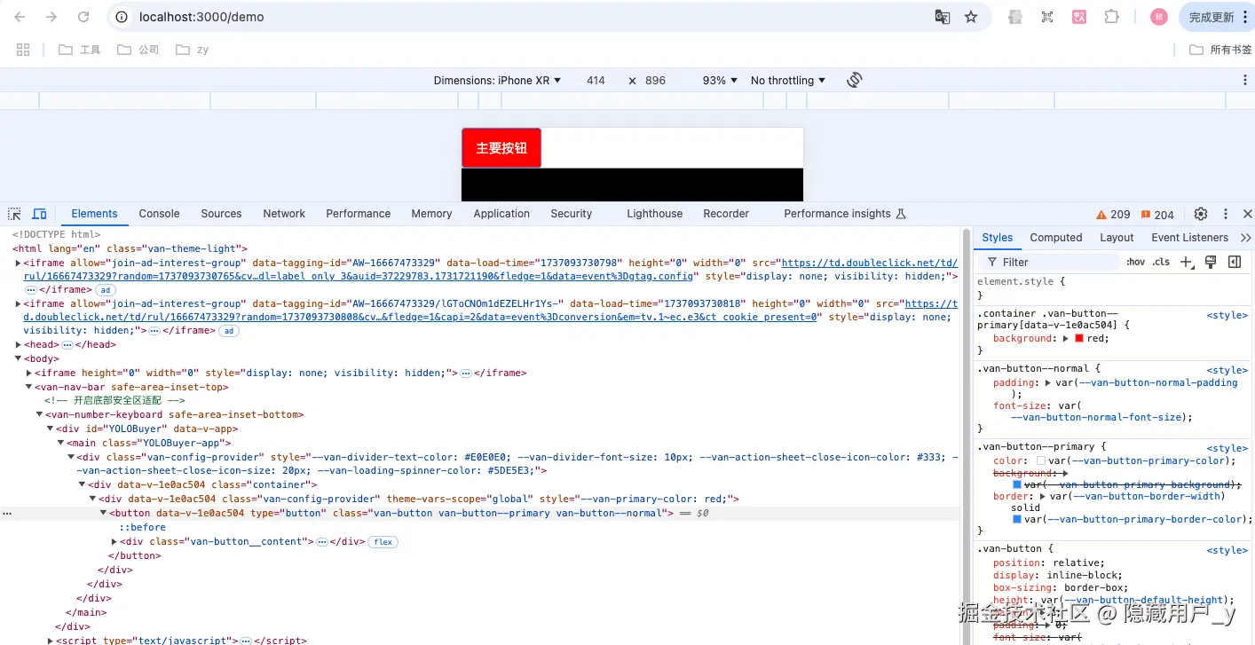The height and width of the screenshot is (645, 1255).
Task: Click the red 主要按钮 button
Action: [501, 148]
